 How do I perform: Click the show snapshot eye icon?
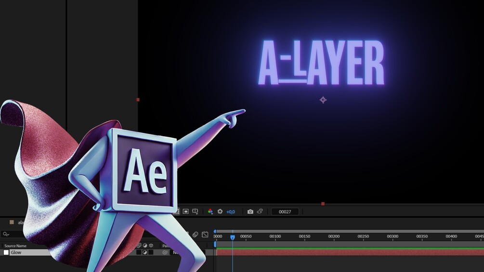tap(260, 211)
